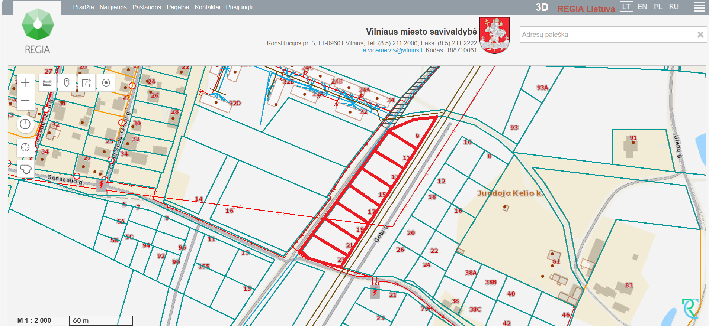This screenshot has width=709, height=326.
Task: Open the Paslaugos menu item
Action: [147, 7]
